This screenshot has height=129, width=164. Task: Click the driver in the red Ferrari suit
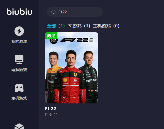tap(70, 77)
